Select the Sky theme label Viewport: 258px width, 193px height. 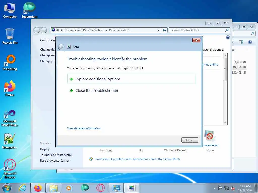[x=141, y=150]
